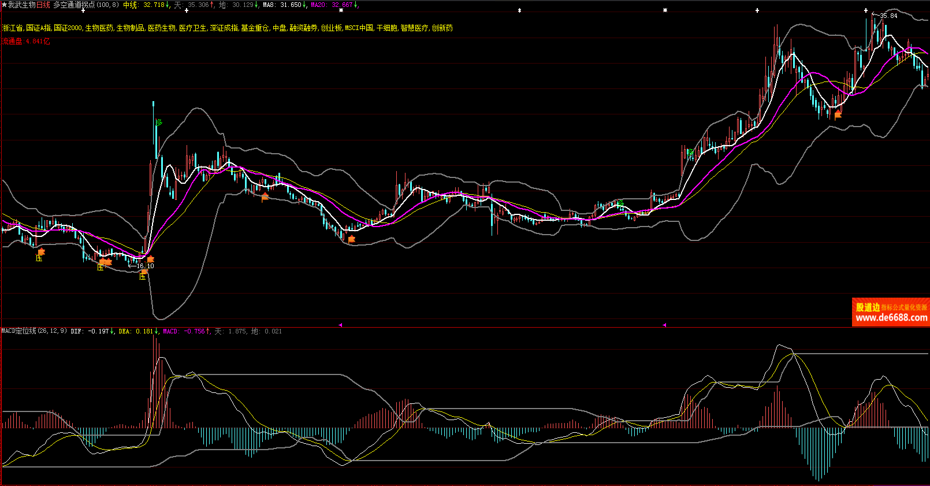Click the green signal marker on the tall spike candle
Viewport: 930px width, 486px height.
click(x=159, y=123)
